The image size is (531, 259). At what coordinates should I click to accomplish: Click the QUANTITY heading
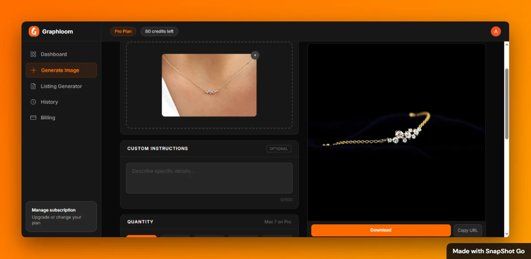[x=140, y=222]
